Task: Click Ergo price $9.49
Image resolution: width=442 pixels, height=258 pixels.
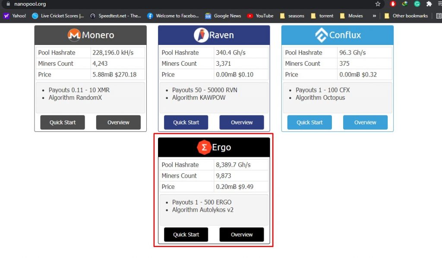Action: (x=246, y=187)
